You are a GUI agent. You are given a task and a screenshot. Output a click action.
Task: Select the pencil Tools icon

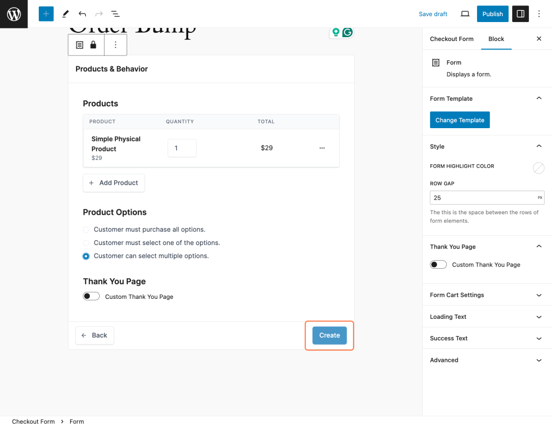coord(65,14)
